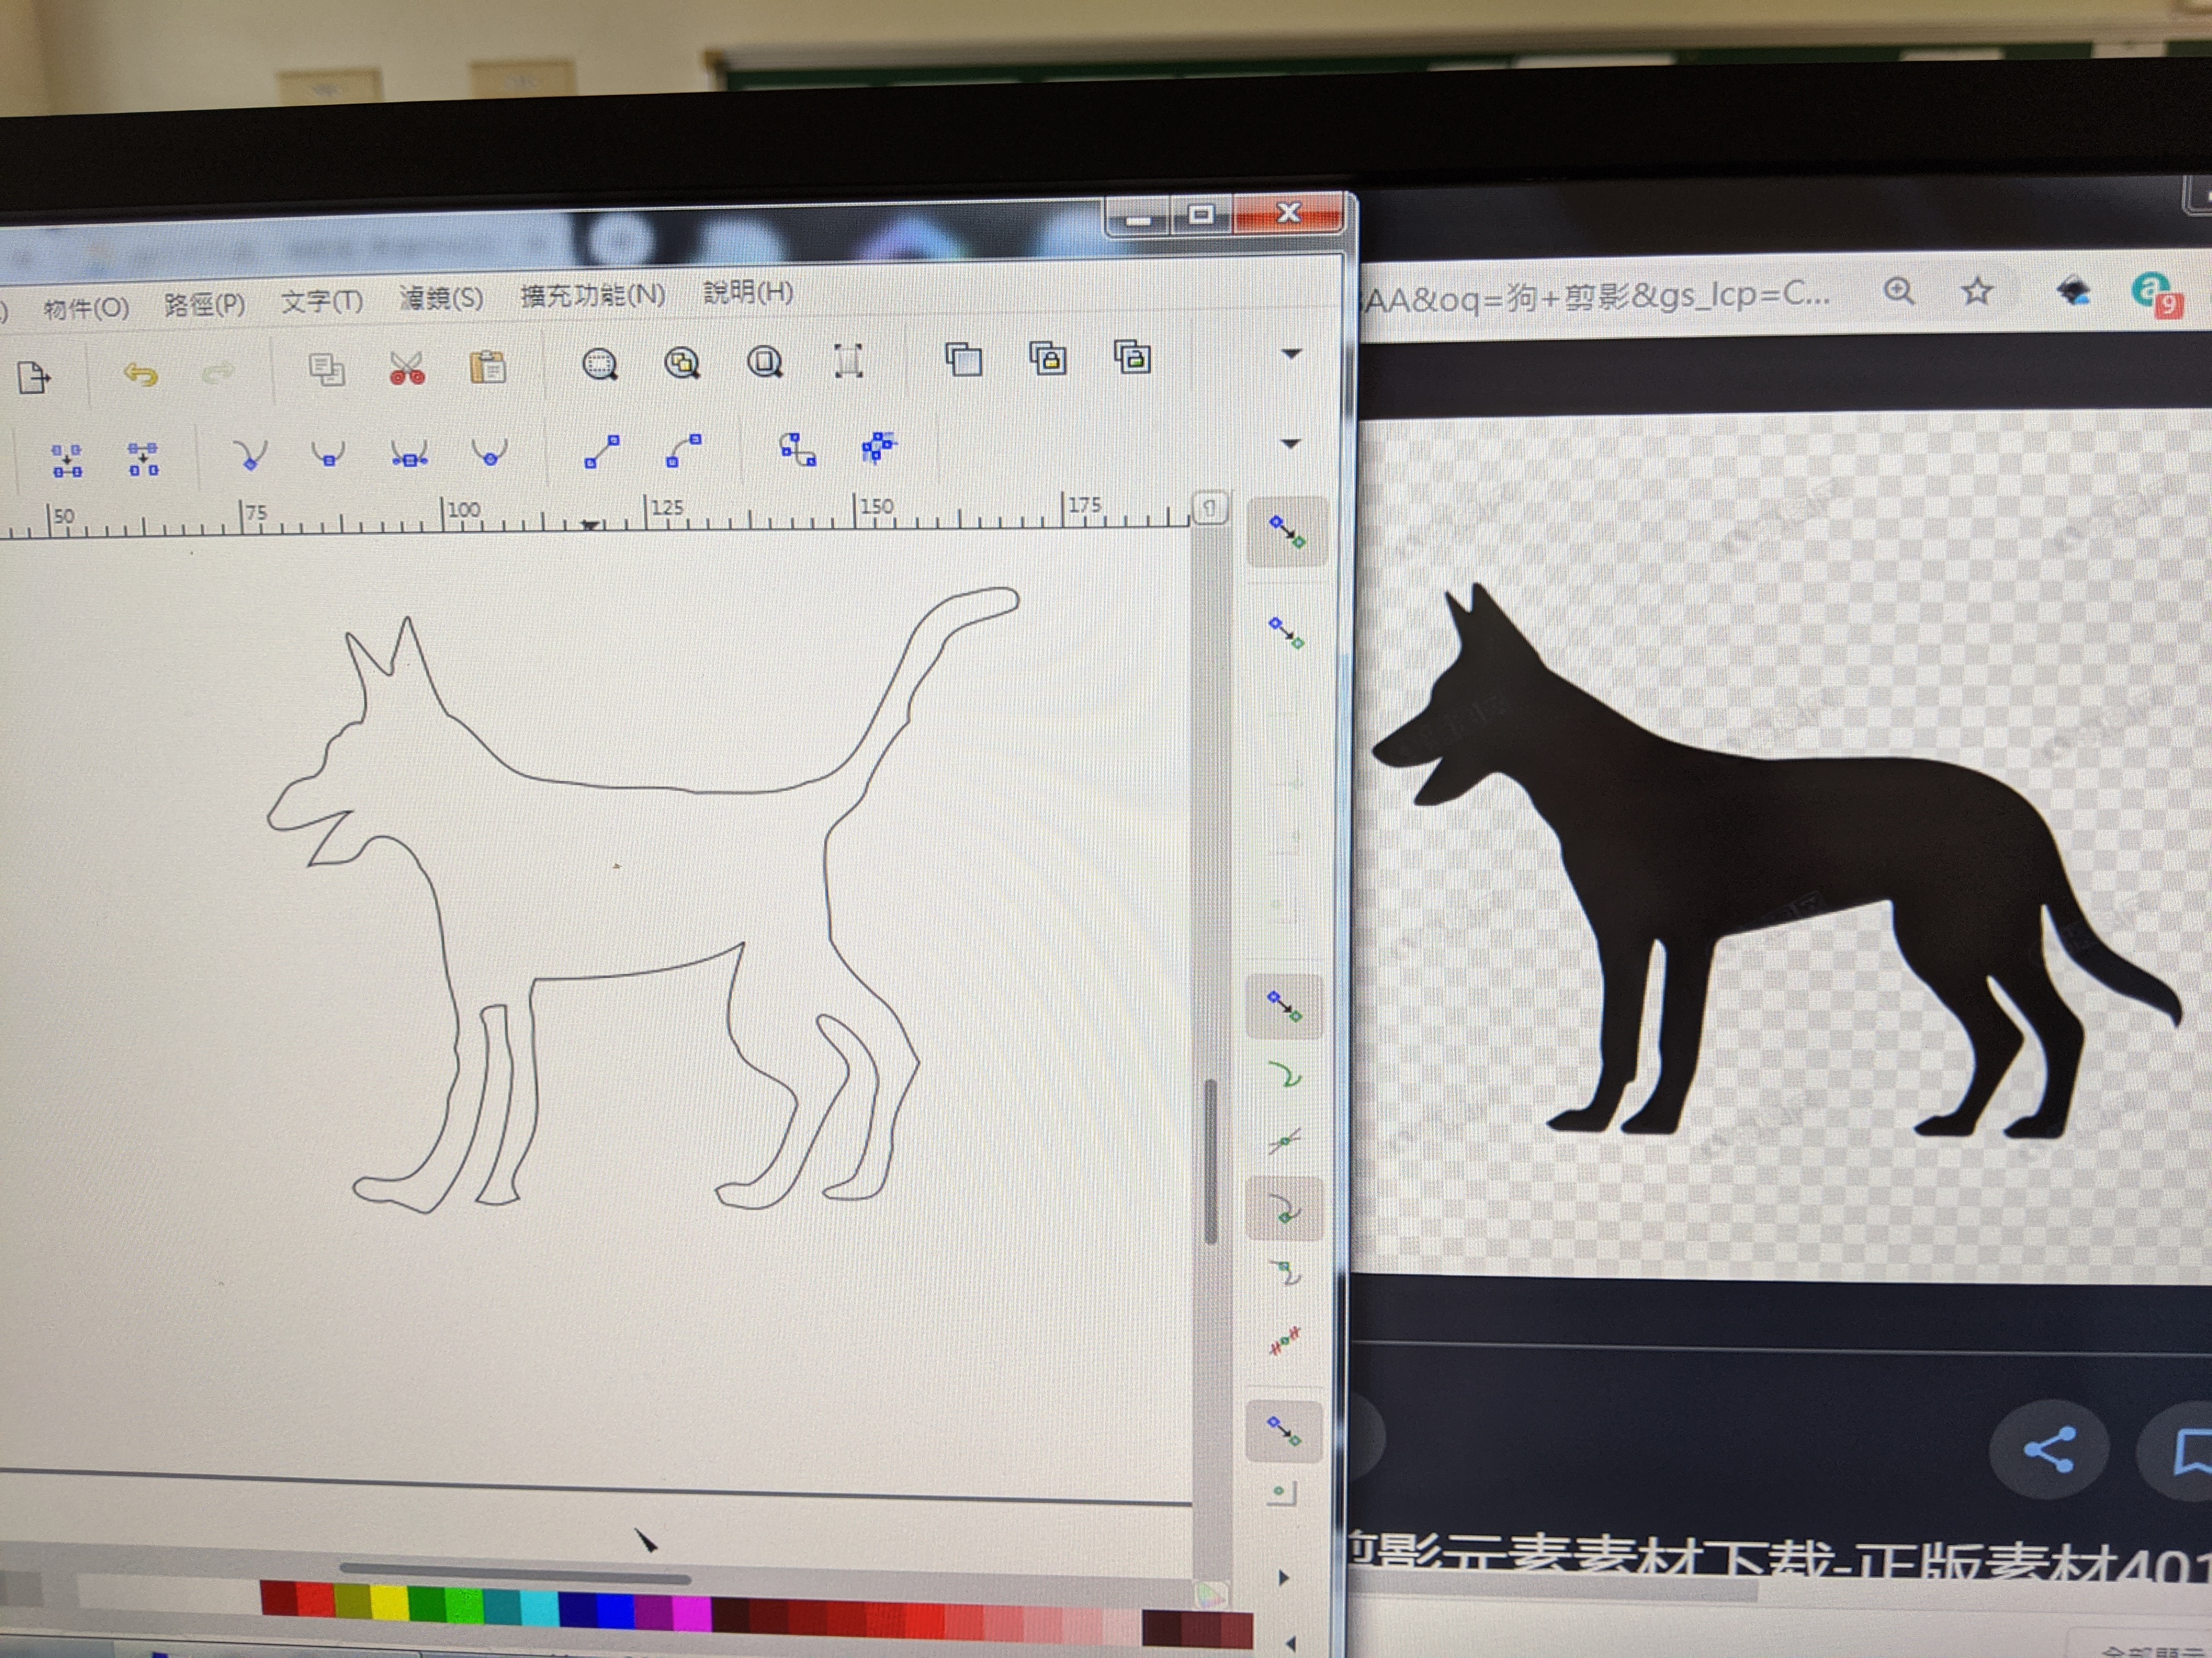The height and width of the screenshot is (1658, 2212).
Task: Open the 路徑(P) menu
Action: tap(204, 304)
